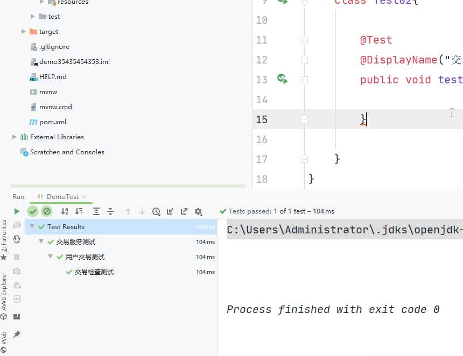Open mvnw.cmd file
This screenshot has height=356, width=463.
pos(55,107)
